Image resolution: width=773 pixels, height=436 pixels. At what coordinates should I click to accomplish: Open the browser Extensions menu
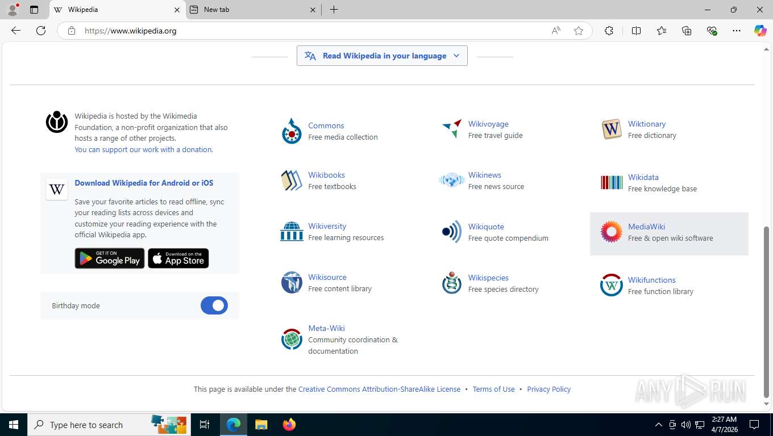point(609,31)
